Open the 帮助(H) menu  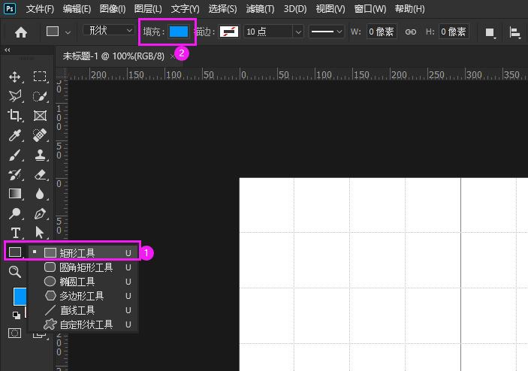click(x=409, y=9)
